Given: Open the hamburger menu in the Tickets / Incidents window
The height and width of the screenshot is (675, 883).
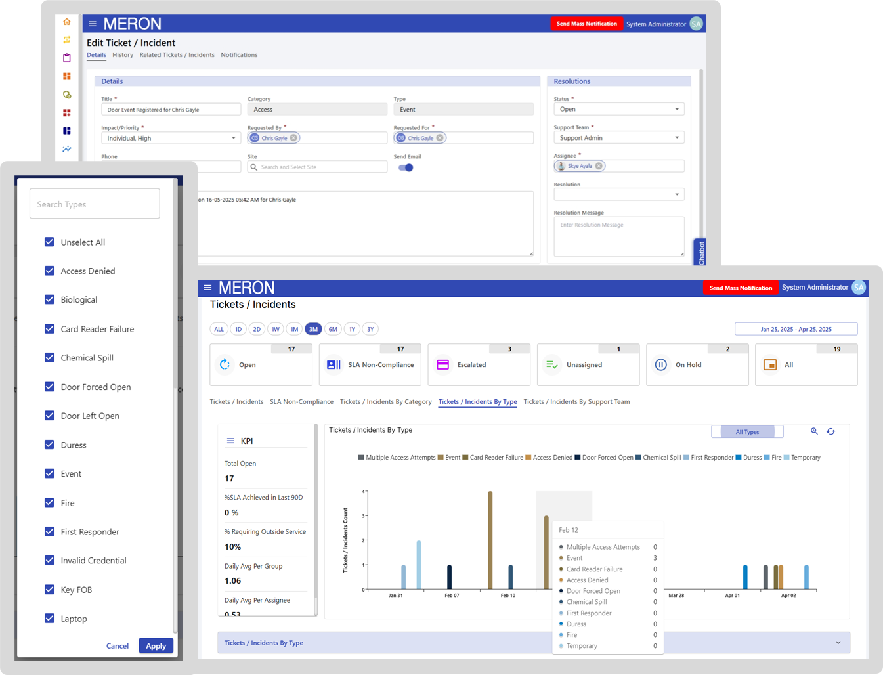Looking at the screenshot, I should [207, 288].
